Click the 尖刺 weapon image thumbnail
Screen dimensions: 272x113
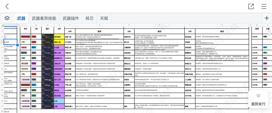pos(48,106)
